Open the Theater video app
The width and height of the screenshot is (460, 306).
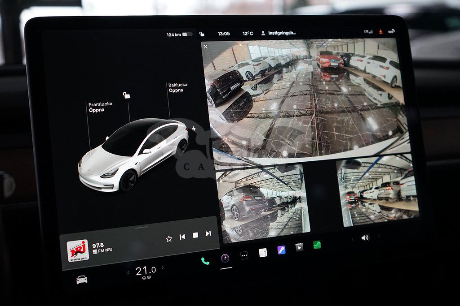tap(299, 247)
